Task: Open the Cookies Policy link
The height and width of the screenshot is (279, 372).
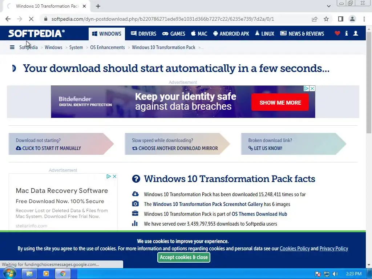Action: (295, 248)
